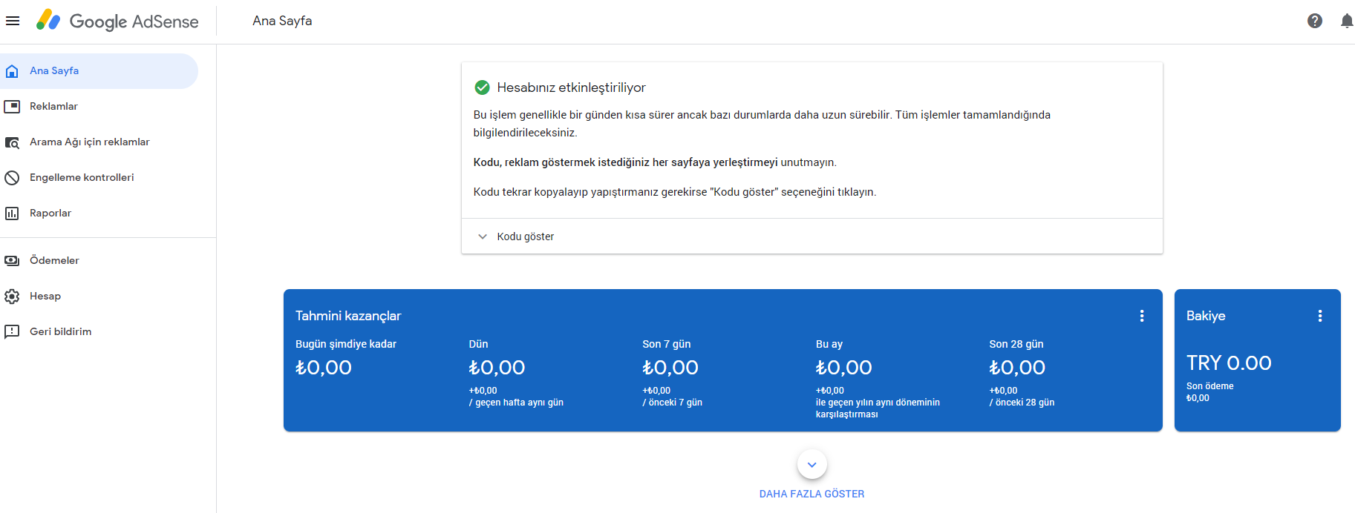Image resolution: width=1355 pixels, height=513 pixels.
Task: Click the Geri bildirim feedback icon
Action: pos(12,332)
